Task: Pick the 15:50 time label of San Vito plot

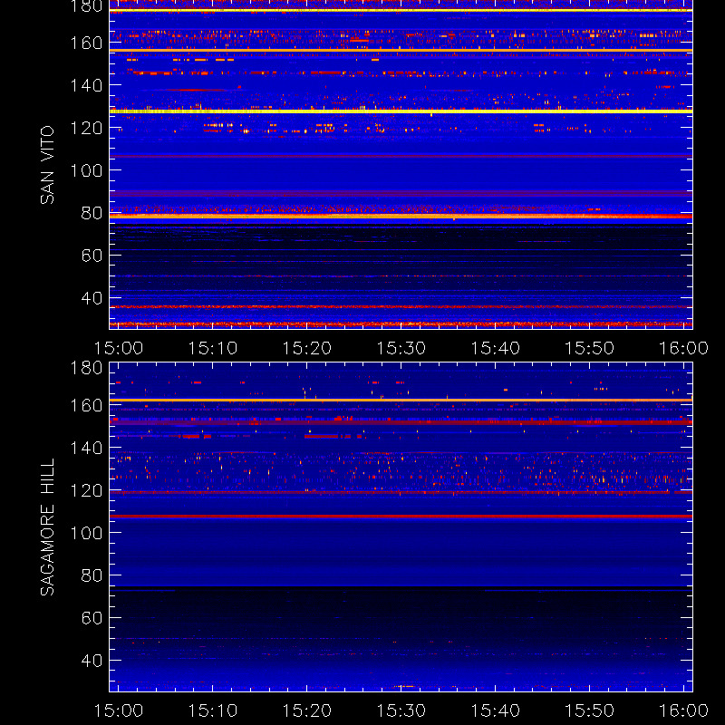Action: pyautogui.click(x=590, y=348)
